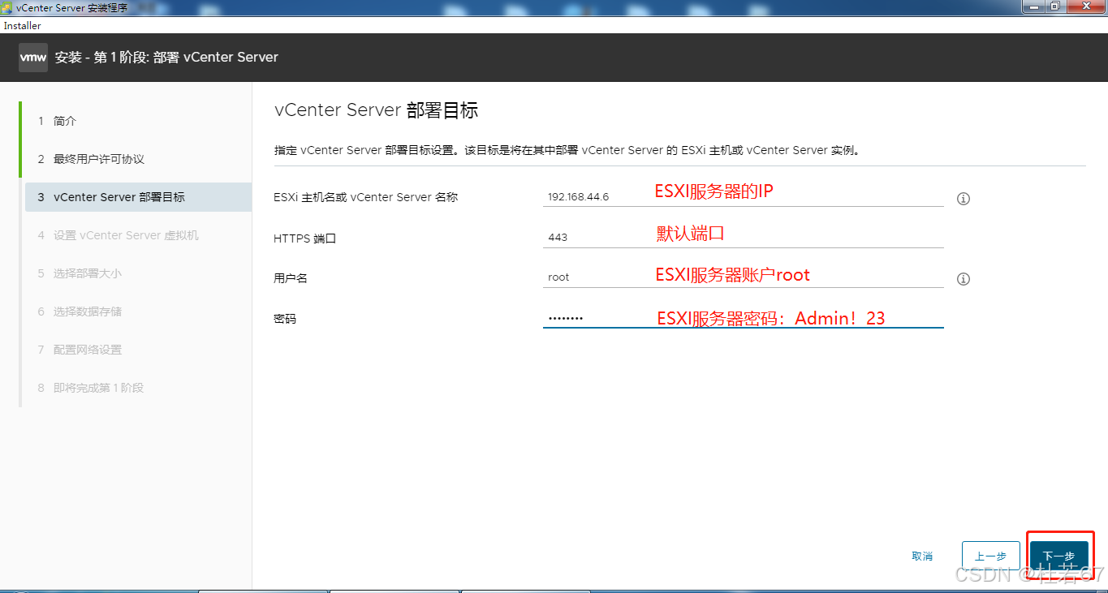1108x593 pixels.
Task: Click the info icon beside the 用户名 field
Action: (964, 279)
